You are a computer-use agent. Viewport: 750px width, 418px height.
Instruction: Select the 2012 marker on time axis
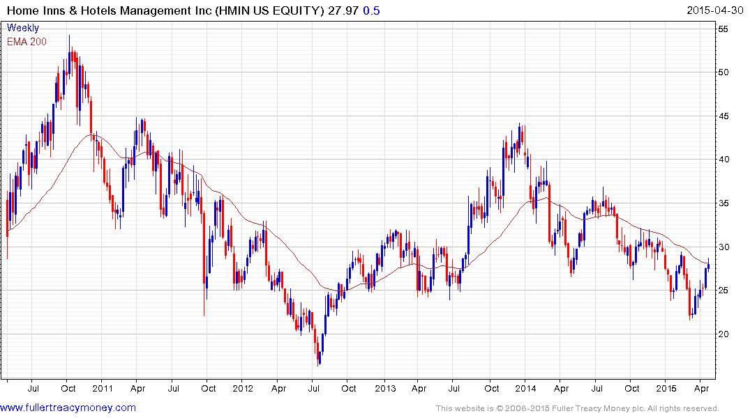tap(243, 389)
